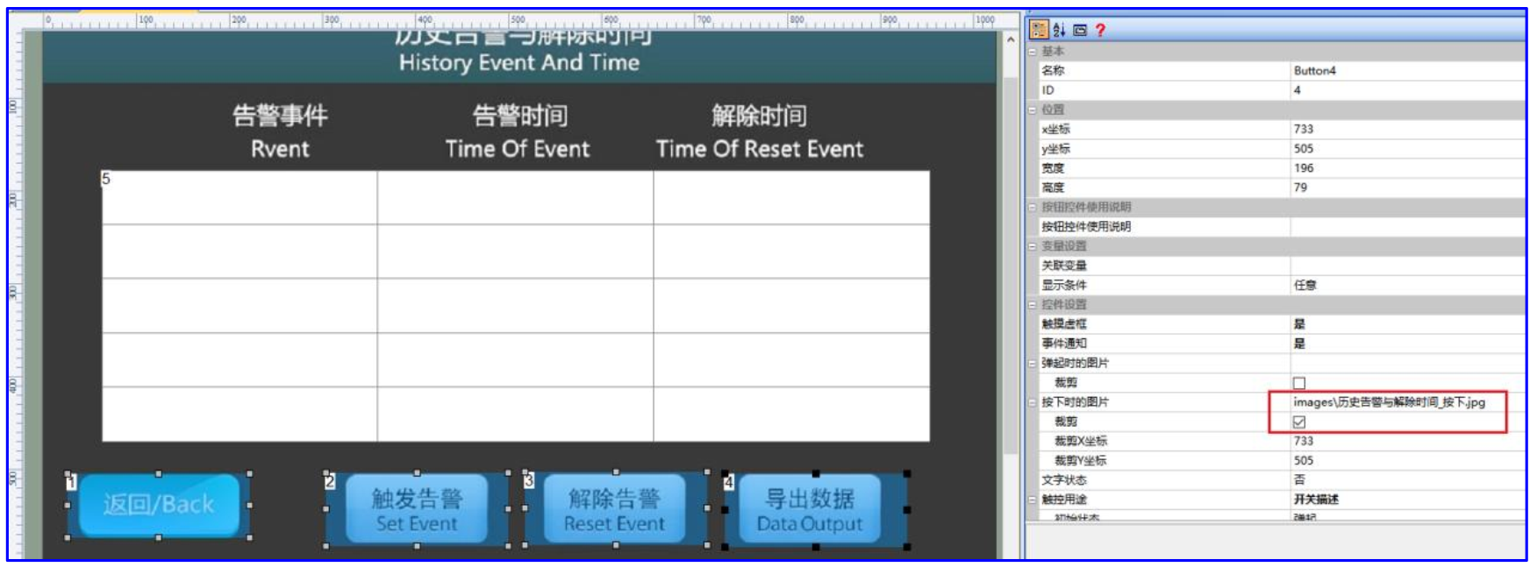Open the 触摸虚框 value 是
Image resolution: width=1530 pixels, height=567 pixels.
pos(1407,324)
